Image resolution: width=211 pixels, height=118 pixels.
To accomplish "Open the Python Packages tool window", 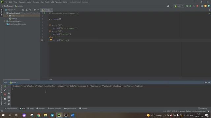I will click(54, 108).
